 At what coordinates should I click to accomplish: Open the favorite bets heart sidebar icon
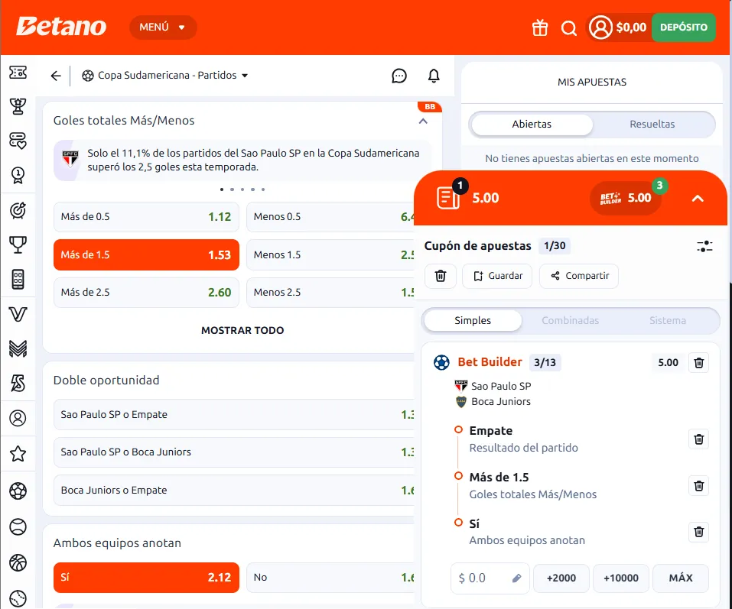[x=18, y=141]
